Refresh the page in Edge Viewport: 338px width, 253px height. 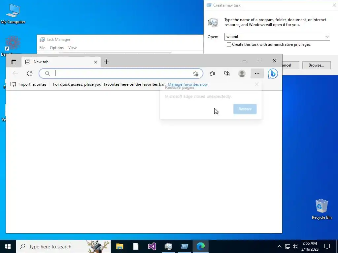(30, 73)
